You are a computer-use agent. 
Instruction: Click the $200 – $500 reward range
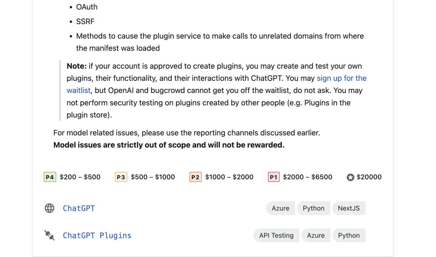[x=80, y=177]
